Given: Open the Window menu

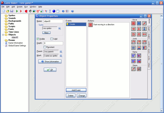Looking at the screenshot, I should [x=33, y=7].
